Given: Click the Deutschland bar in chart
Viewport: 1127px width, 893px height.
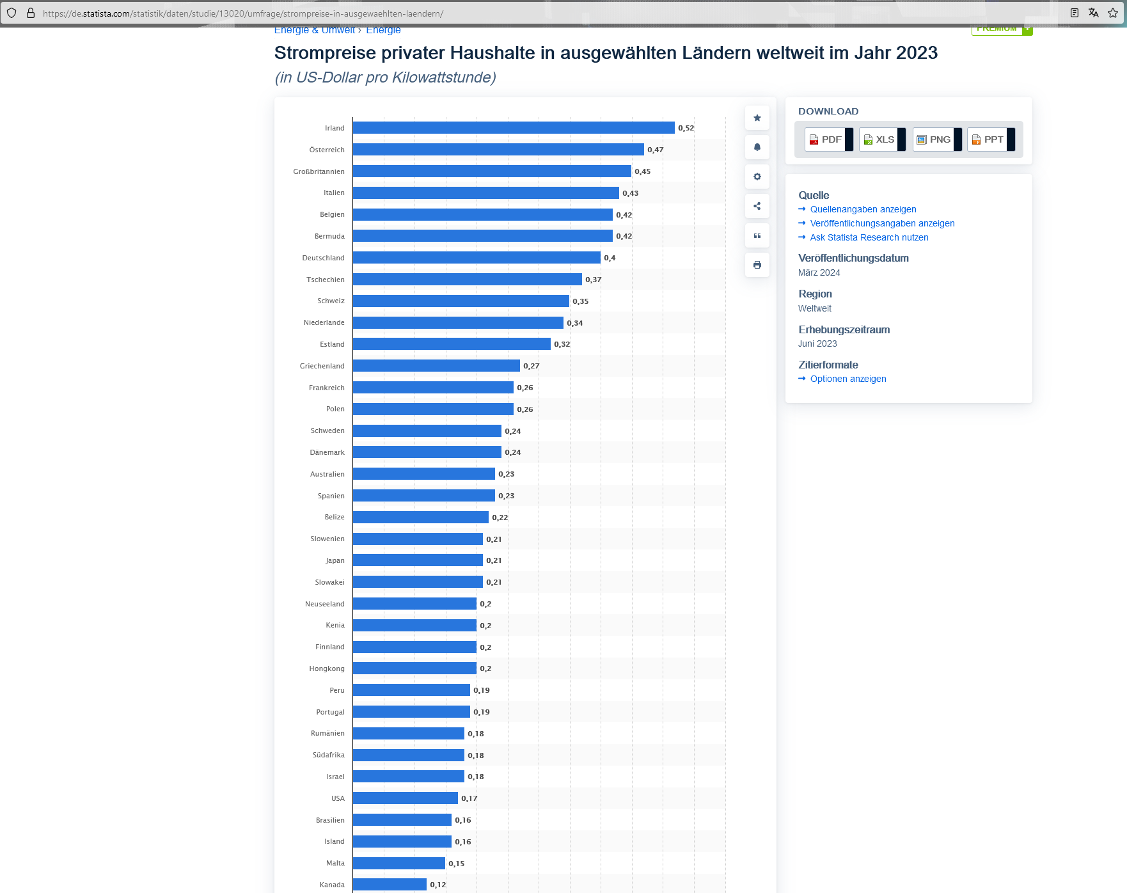Looking at the screenshot, I should pos(477,258).
